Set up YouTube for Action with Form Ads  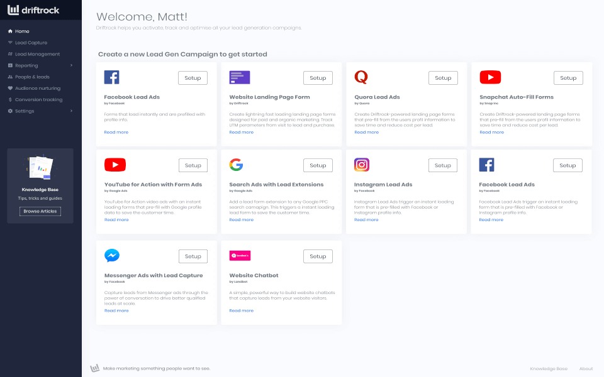click(193, 165)
